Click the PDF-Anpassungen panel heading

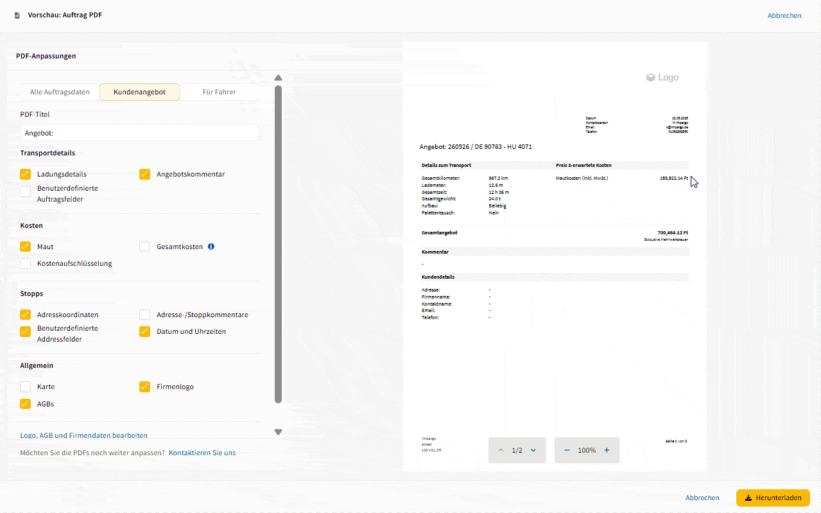[x=46, y=56]
